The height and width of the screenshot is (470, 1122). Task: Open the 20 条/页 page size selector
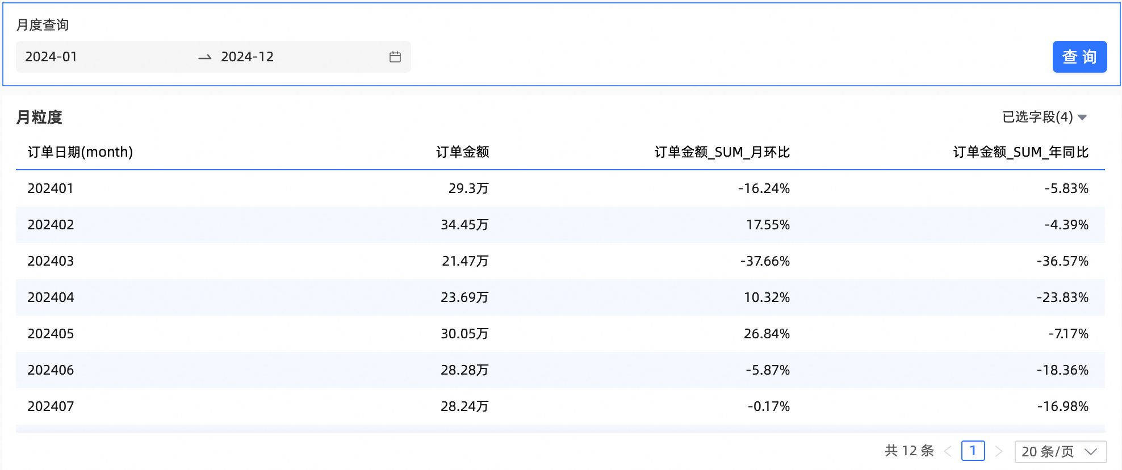click(x=1060, y=451)
